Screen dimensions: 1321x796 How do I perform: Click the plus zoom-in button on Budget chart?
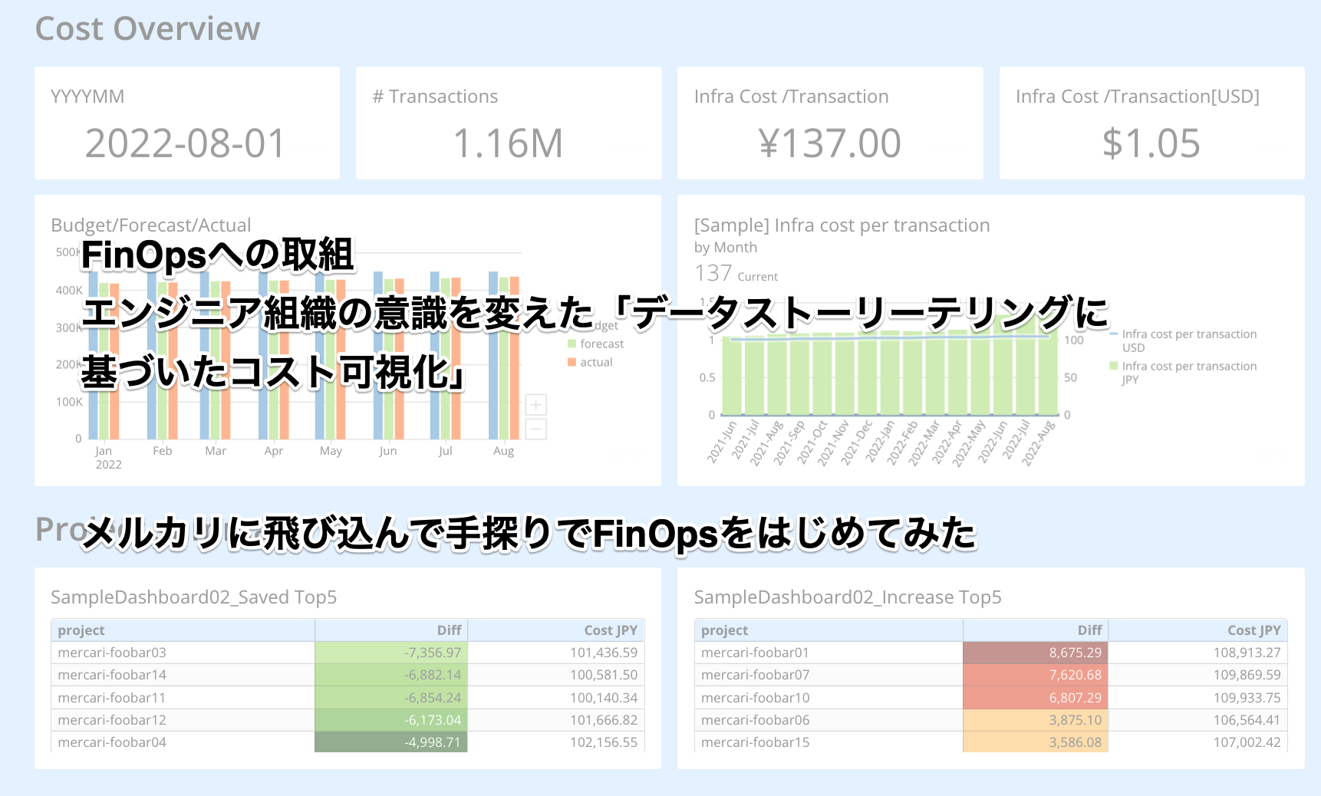535,405
